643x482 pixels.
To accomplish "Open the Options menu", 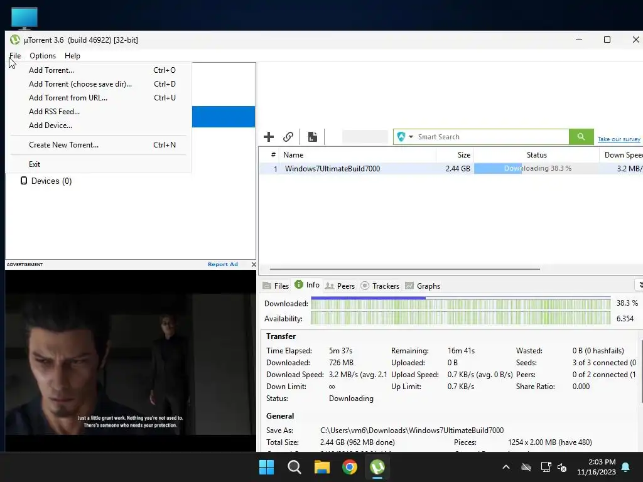I will (43, 56).
